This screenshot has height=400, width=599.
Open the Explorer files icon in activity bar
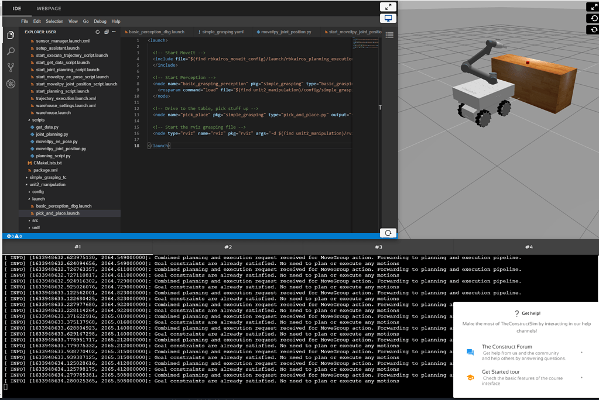(x=11, y=36)
